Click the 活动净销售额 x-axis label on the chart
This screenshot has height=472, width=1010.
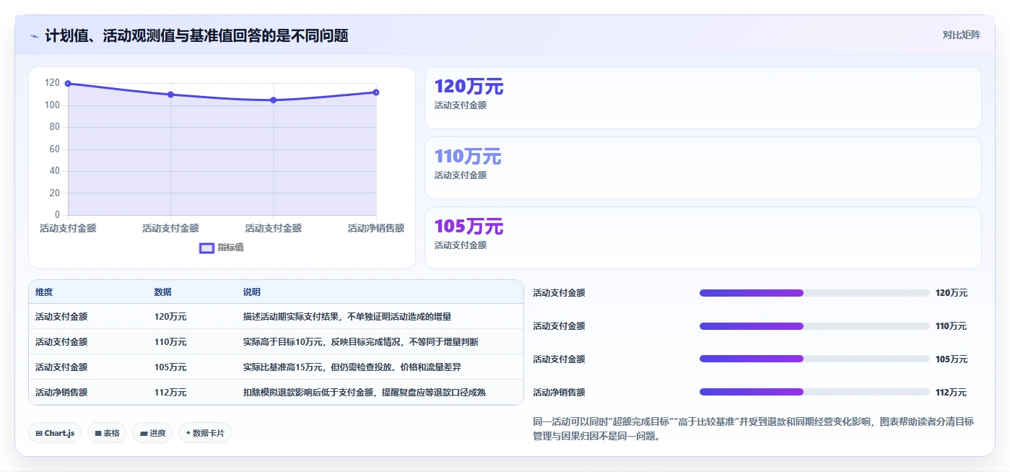[x=375, y=228]
